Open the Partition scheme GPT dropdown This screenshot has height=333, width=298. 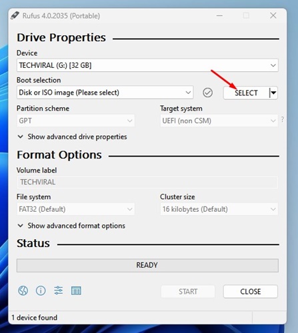(x=75, y=121)
